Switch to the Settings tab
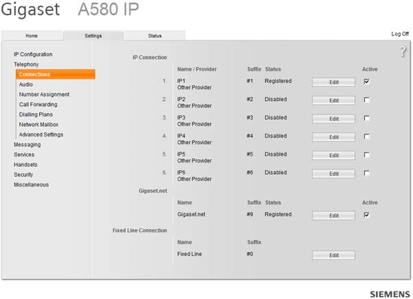 click(93, 36)
